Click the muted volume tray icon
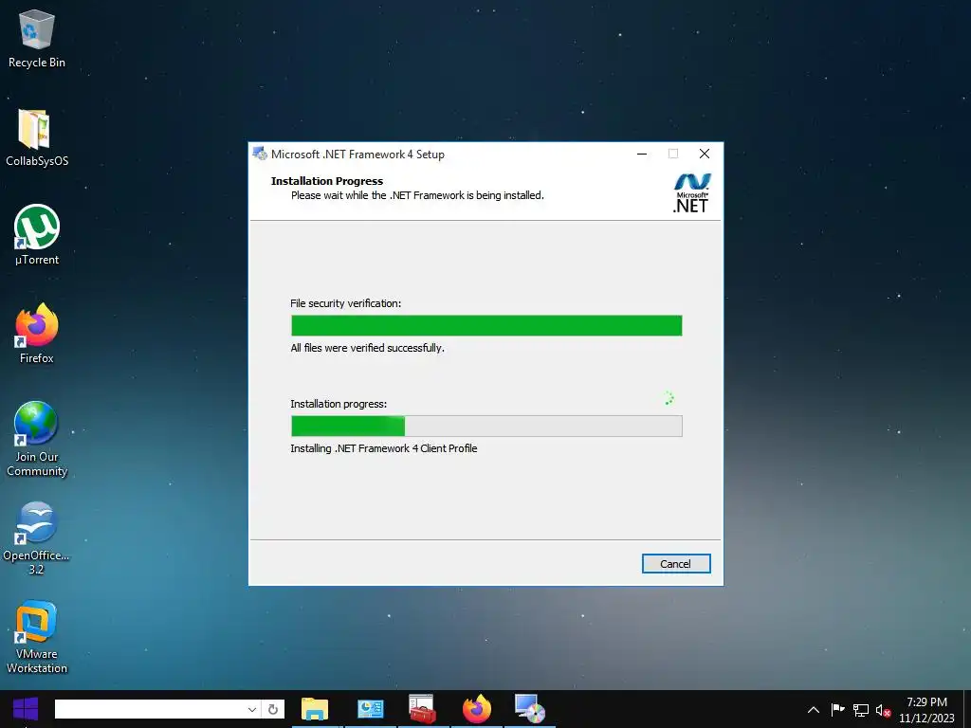The width and height of the screenshot is (971, 728). 884,710
